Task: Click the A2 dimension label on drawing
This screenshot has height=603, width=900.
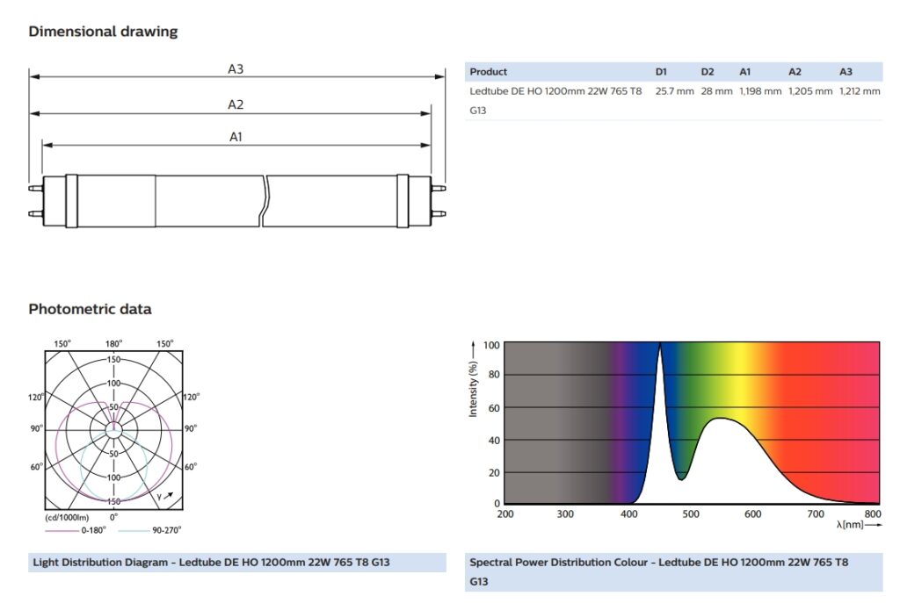Action: click(x=235, y=104)
